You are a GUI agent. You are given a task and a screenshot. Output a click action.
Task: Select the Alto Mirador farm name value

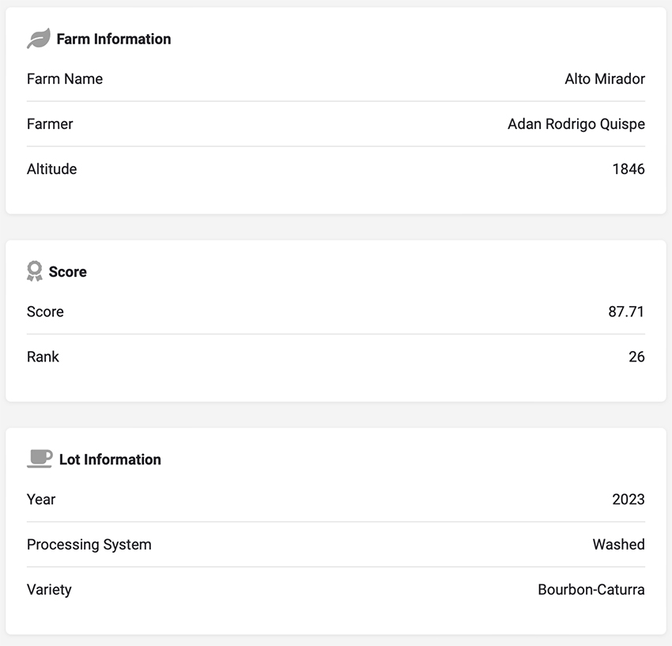[x=605, y=79]
